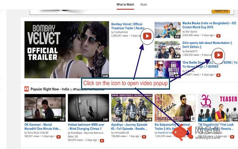Click the OK Kanmani train scene thumbnail
This screenshot has width=238, height=149.
[45, 108]
